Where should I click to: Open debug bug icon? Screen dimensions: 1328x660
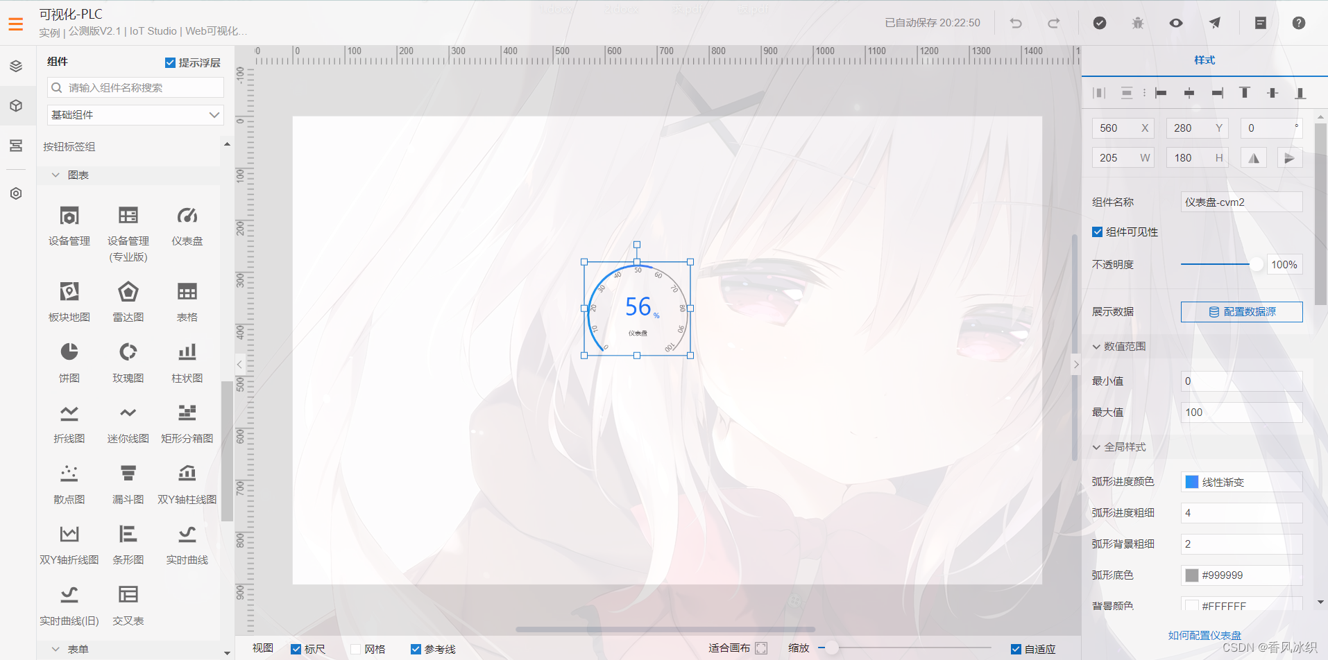1138,23
